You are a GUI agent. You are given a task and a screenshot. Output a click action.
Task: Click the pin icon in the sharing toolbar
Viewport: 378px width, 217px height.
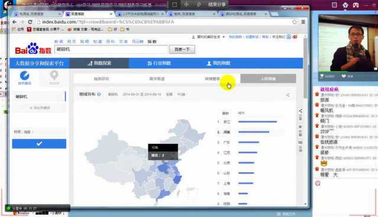click(198, 5)
